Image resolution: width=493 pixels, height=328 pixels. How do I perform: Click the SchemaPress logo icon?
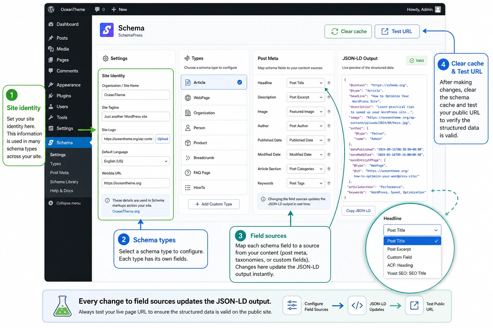tap(107, 30)
